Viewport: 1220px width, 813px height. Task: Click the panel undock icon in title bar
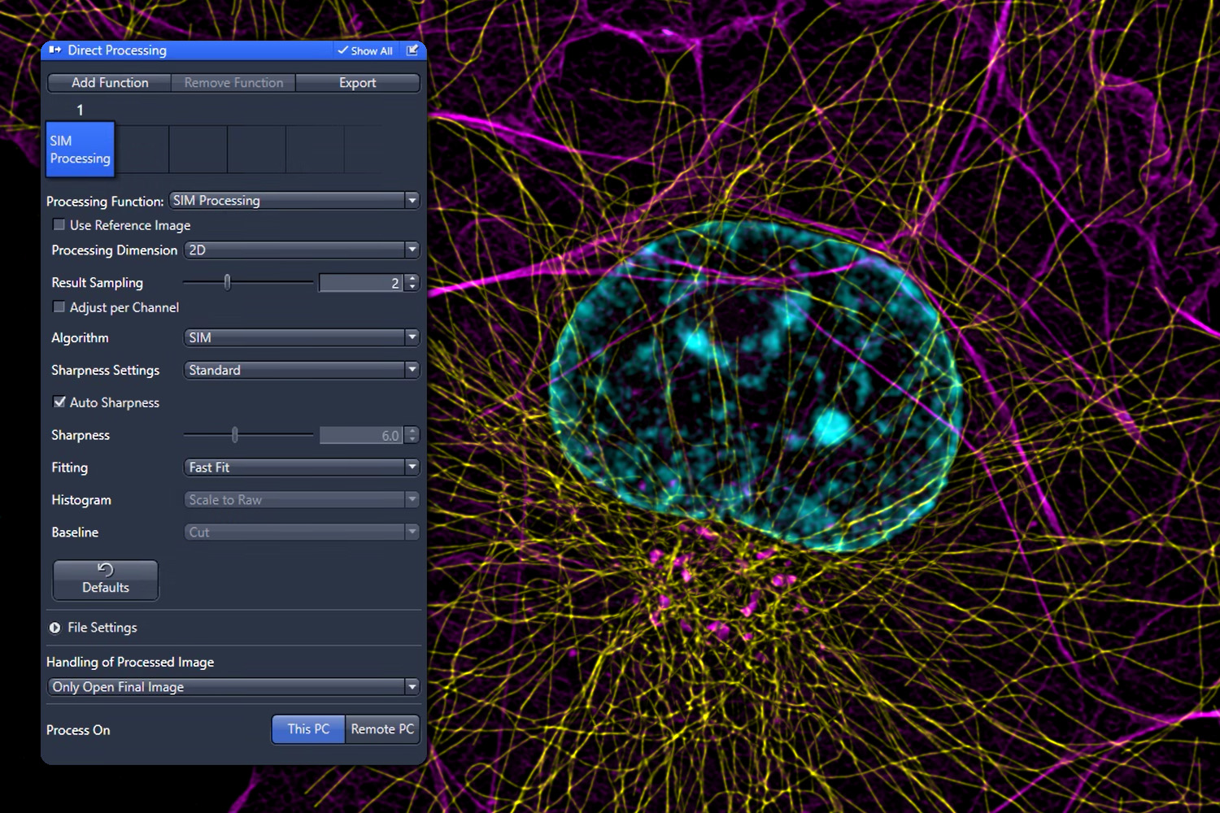pos(412,50)
